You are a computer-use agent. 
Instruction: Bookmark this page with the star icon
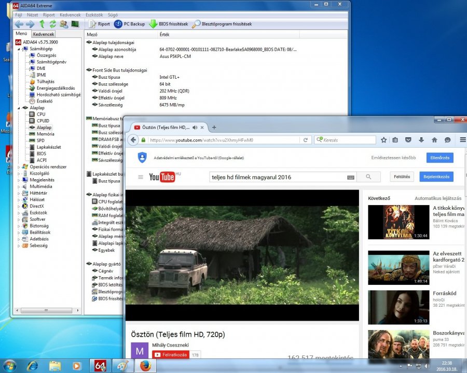click(383, 140)
